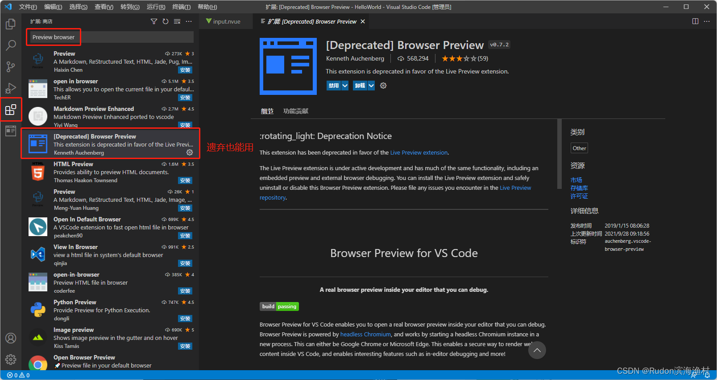The height and width of the screenshot is (380, 717).
Task: Open the Extensions view icon
Action: pyautogui.click(x=11, y=110)
